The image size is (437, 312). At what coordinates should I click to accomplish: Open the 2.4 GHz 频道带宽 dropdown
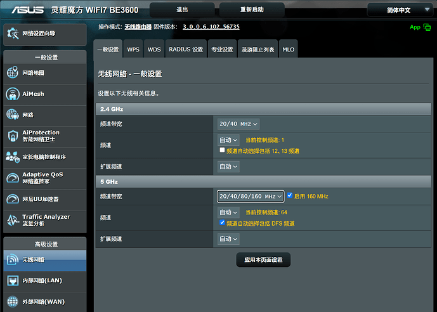(x=238, y=124)
